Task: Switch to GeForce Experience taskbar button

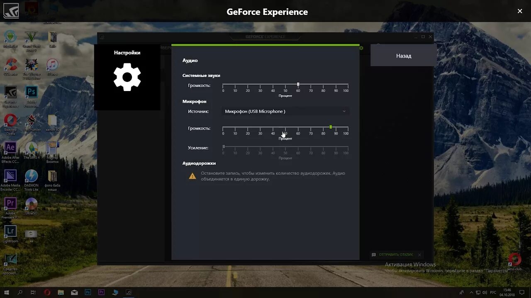Action: 129,292
